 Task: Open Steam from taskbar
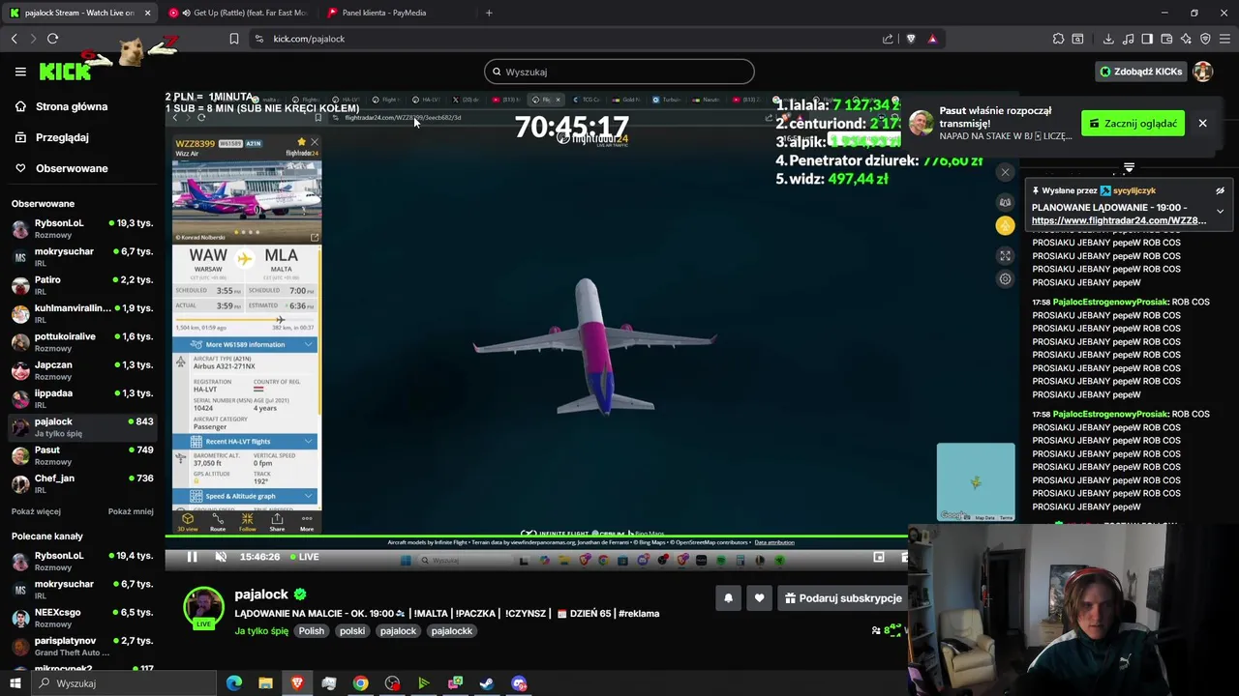[487, 683]
